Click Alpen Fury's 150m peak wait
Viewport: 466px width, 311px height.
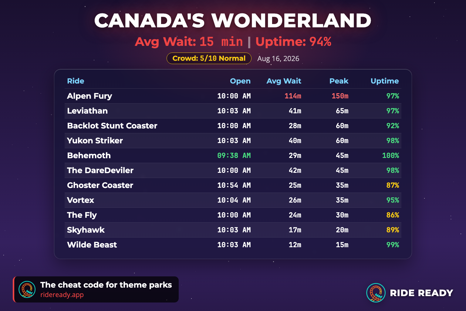340,96
